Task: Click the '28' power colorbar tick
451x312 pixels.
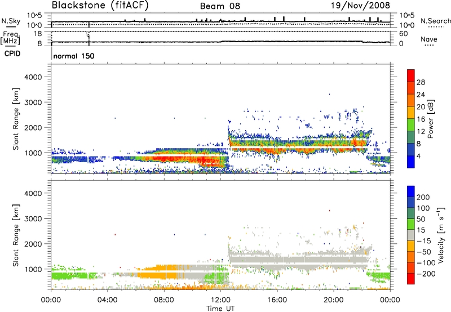Action: click(x=421, y=82)
